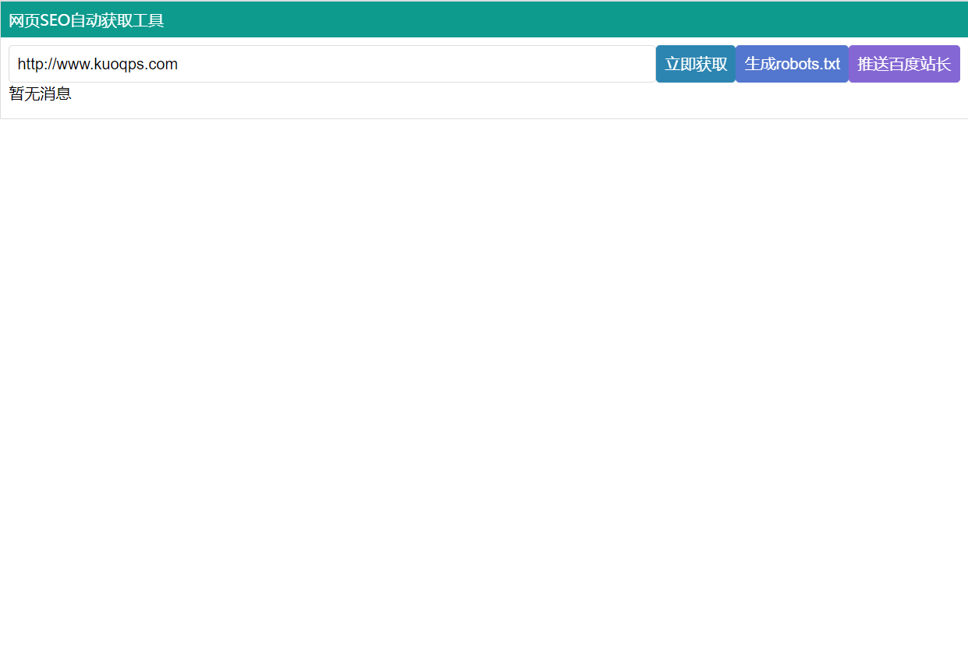Click the http://www.kuoqps.com text in input
Screen dimensions: 968x656
(x=98, y=64)
